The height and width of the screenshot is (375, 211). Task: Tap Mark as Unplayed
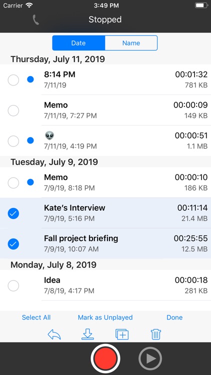105,317
